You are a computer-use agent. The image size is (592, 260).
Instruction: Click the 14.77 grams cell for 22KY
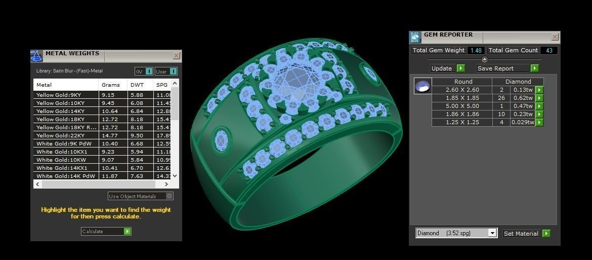pos(112,135)
